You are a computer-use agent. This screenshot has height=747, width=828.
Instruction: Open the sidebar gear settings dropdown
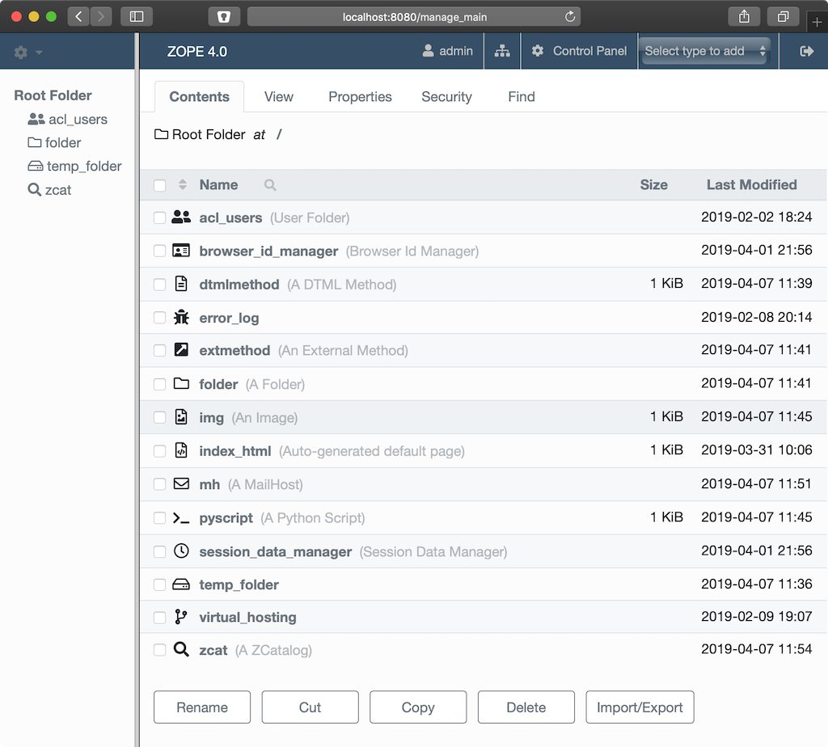coord(28,53)
